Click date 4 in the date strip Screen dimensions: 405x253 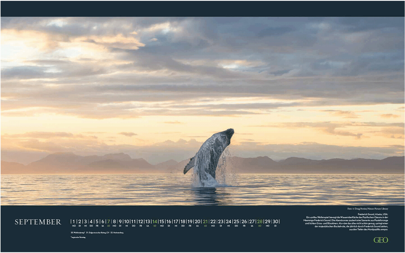tap(91, 222)
